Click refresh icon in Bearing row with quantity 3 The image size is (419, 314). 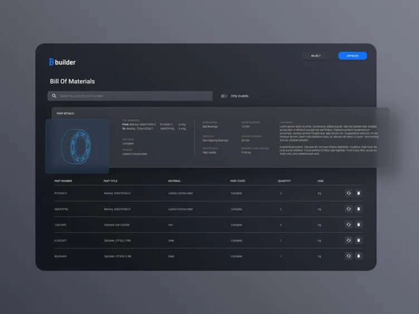point(349,193)
